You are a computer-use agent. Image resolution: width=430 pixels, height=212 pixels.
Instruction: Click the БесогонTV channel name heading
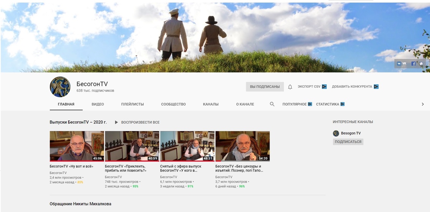point(92,84)
